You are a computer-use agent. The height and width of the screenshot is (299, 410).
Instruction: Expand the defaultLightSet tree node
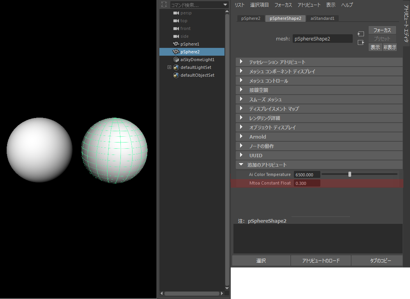click(169, 67)
